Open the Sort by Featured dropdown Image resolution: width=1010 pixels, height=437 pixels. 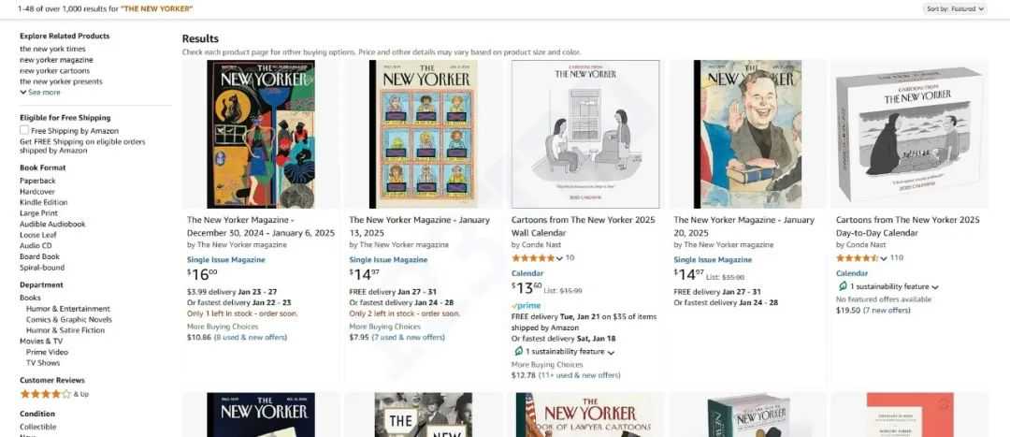tap(955, 9)
